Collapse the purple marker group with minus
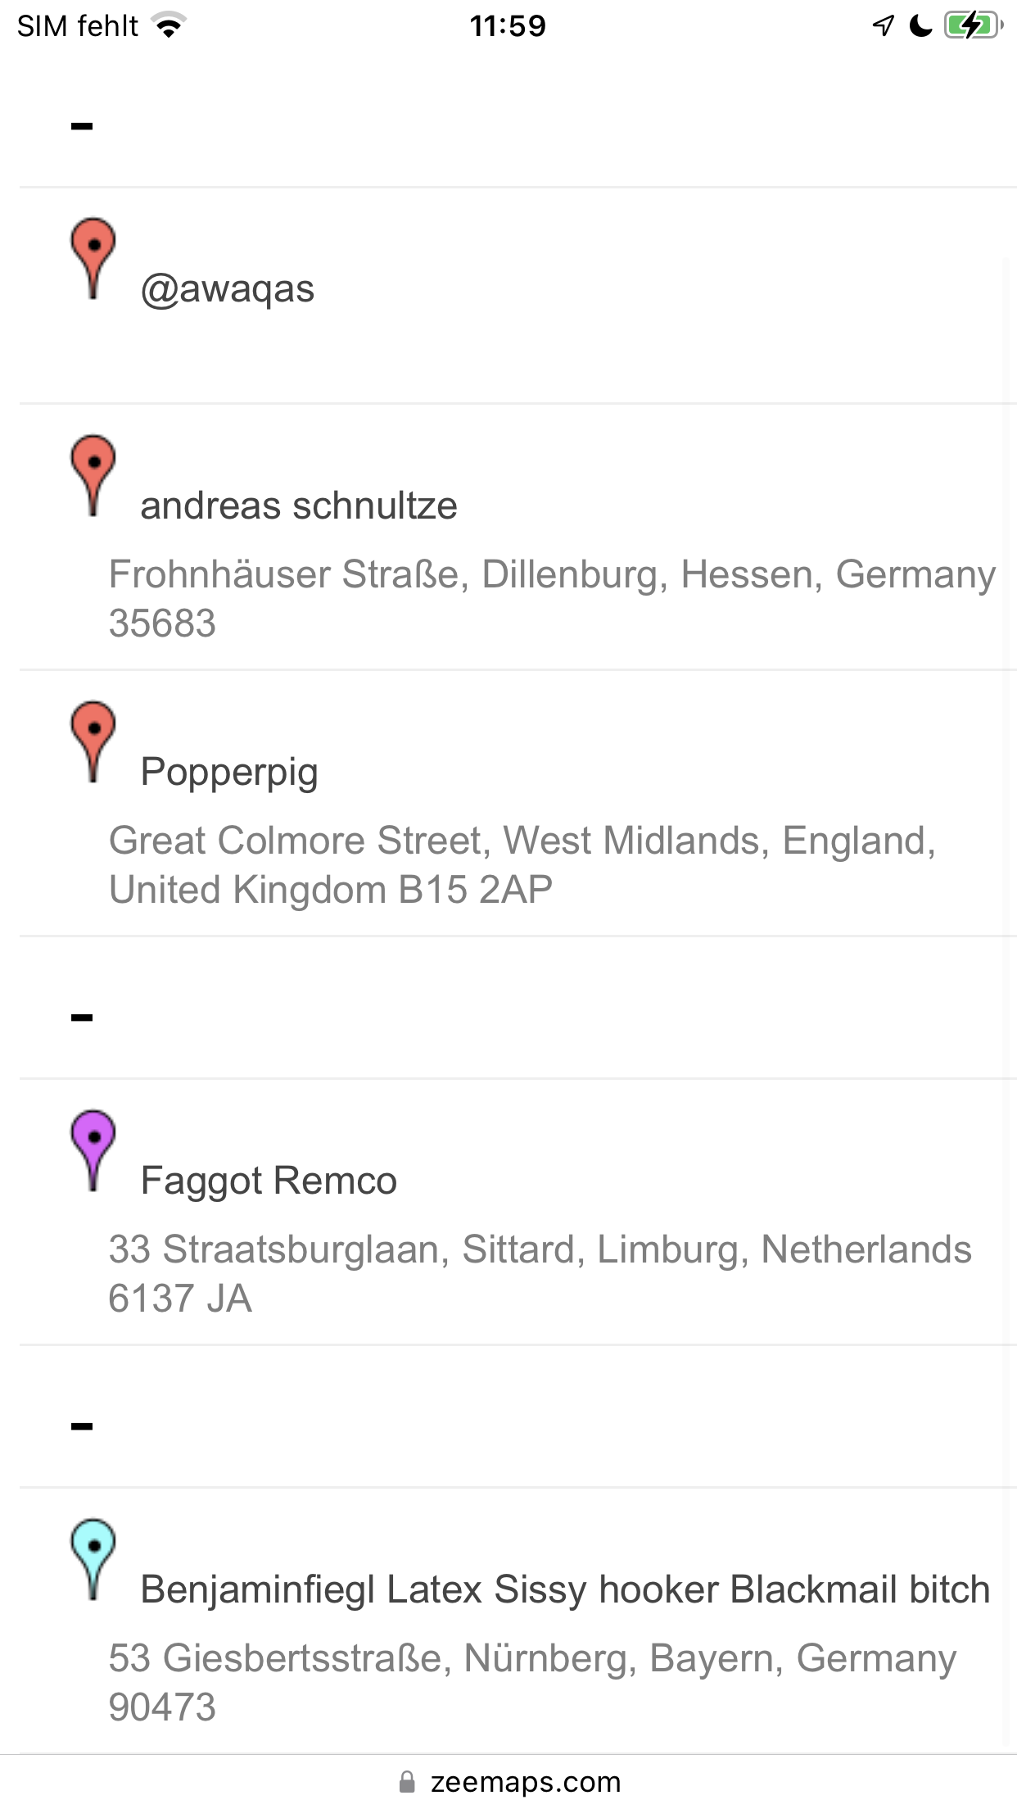This screenshot has width=1017, height=1809. coord(82,1018)
